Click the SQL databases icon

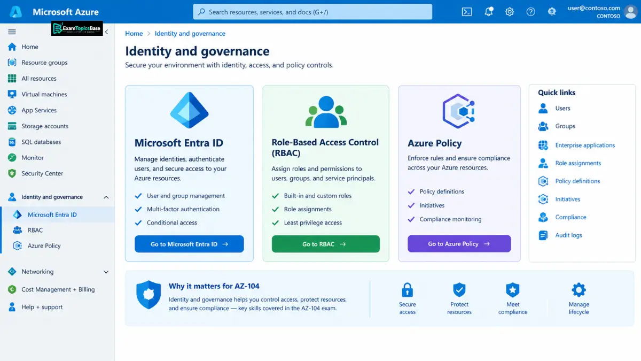(12, 142)
